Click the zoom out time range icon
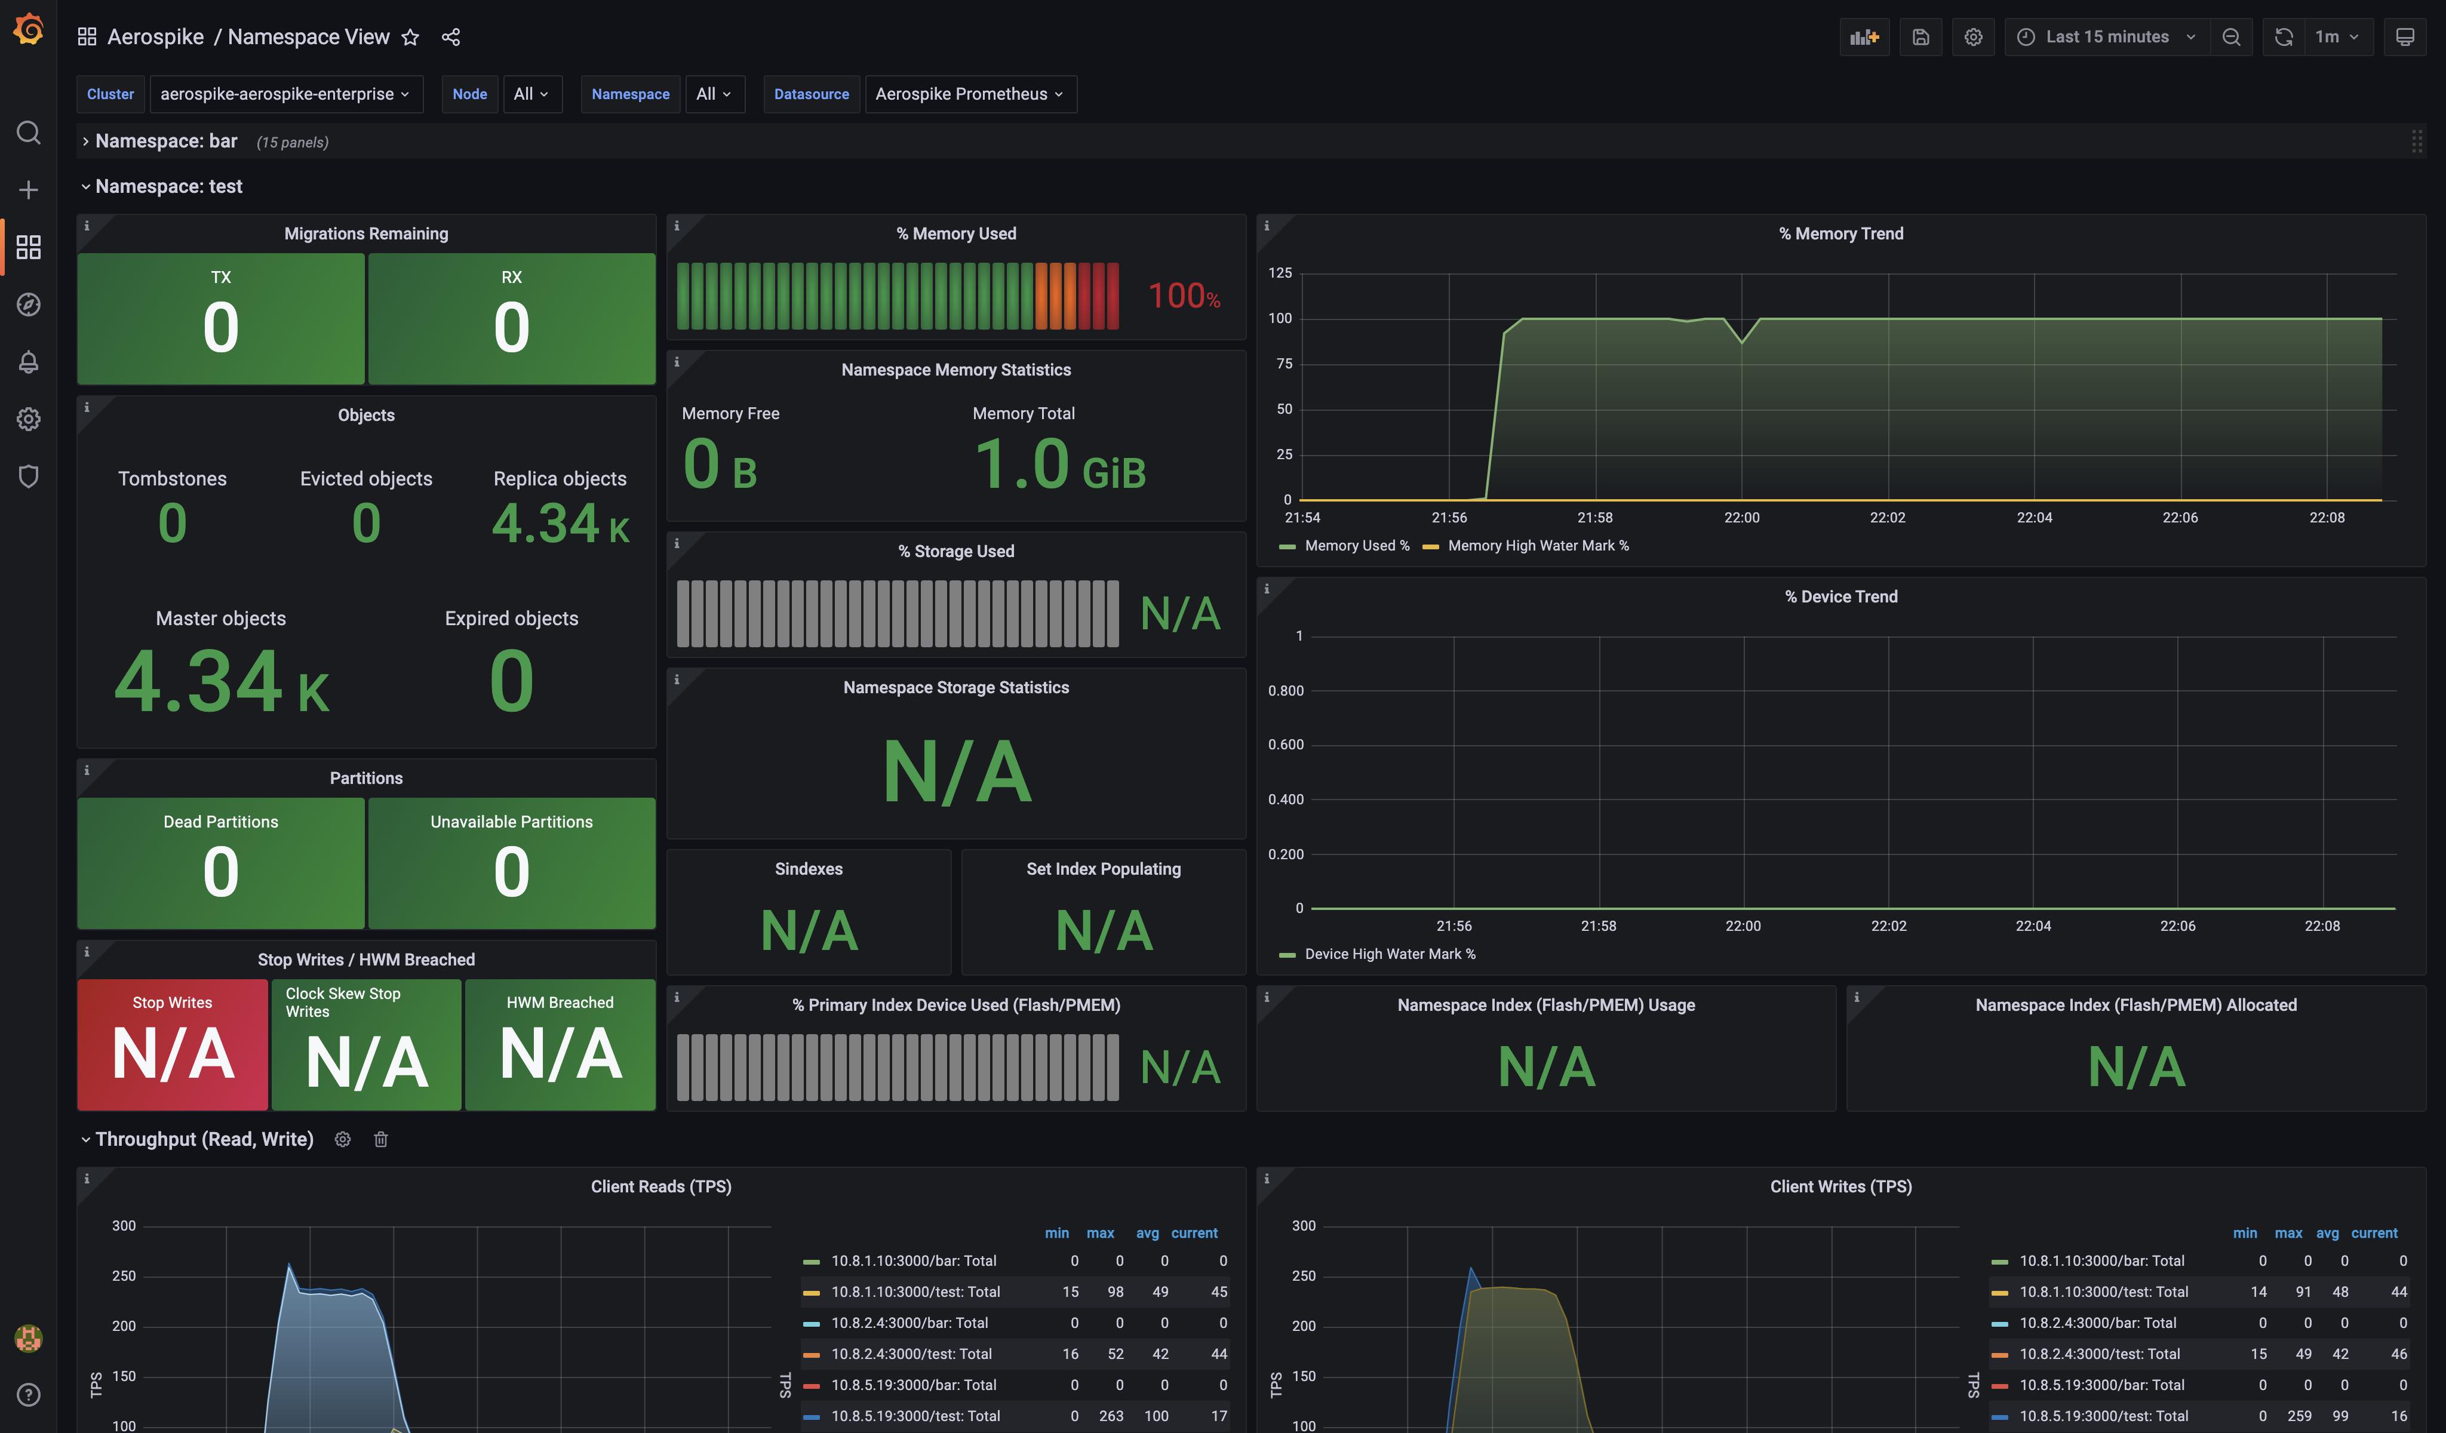The height and width of the screenshot is (1433, 2446). point(2230,37)
